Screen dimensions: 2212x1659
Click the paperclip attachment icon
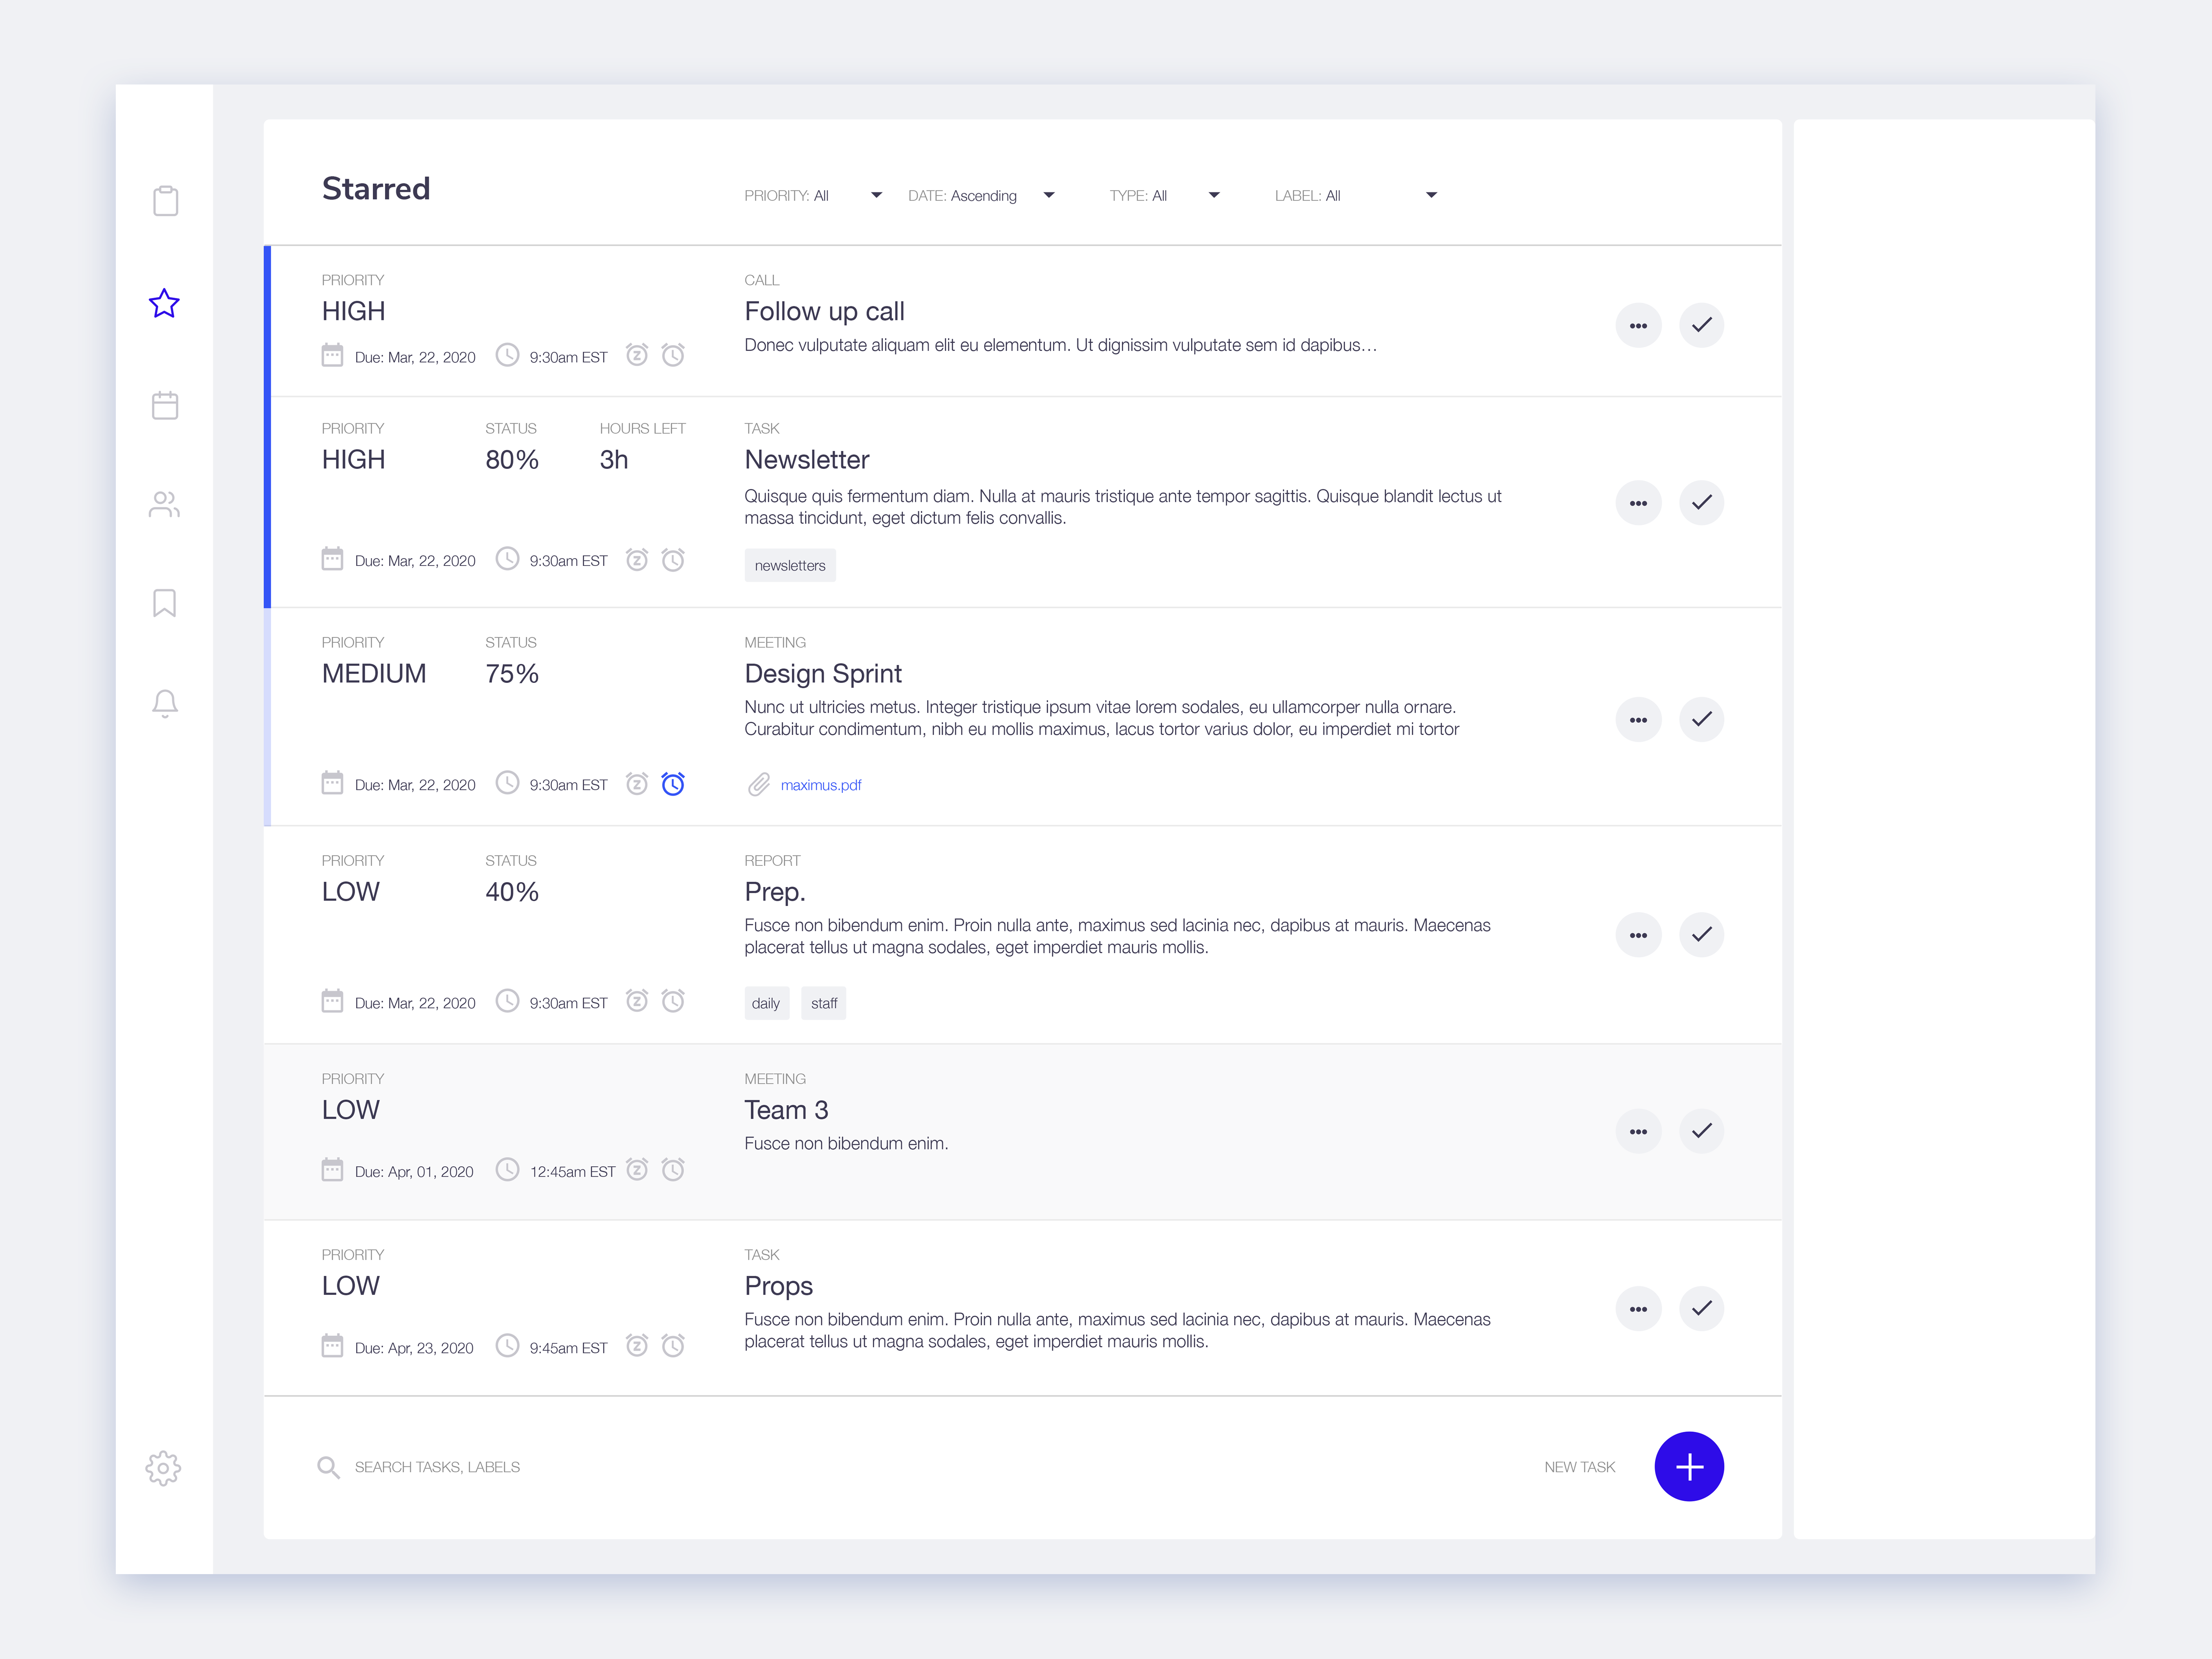(x=759, y=784)
